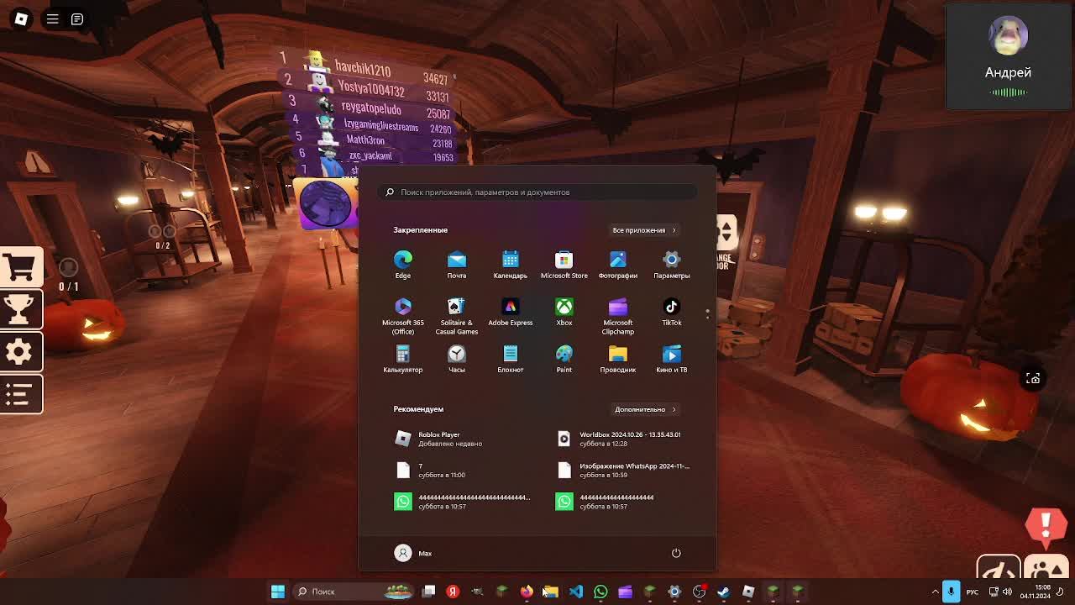Click havchik1210 on the leaderboard
This screenshot has height=605, width=1075.
(363, 69)
